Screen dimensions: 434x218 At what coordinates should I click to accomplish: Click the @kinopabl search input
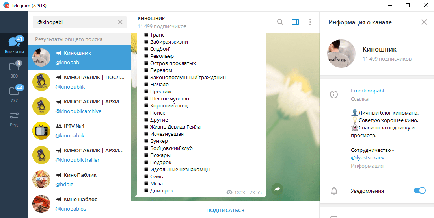tap(75, 22)
